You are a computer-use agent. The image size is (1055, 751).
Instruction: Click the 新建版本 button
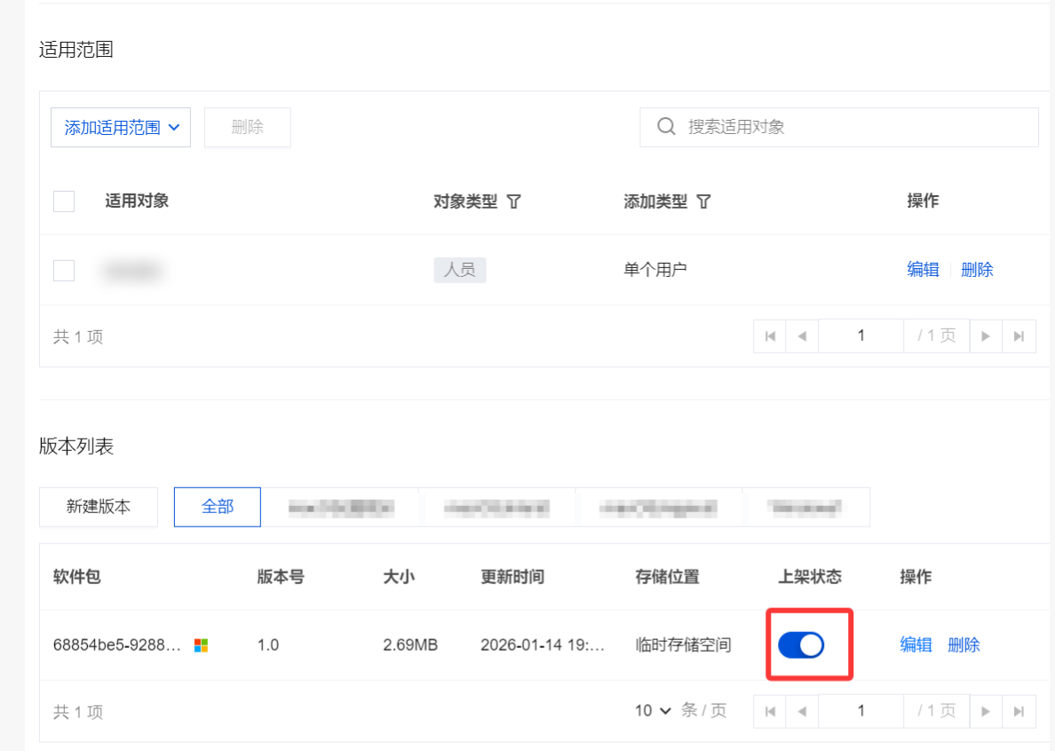point(99,507)
